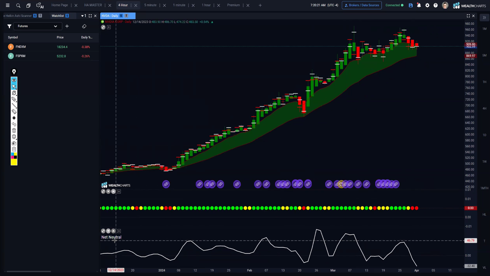Open the user profile avatar
Viewport: 490px width, 276px height.
445,5
